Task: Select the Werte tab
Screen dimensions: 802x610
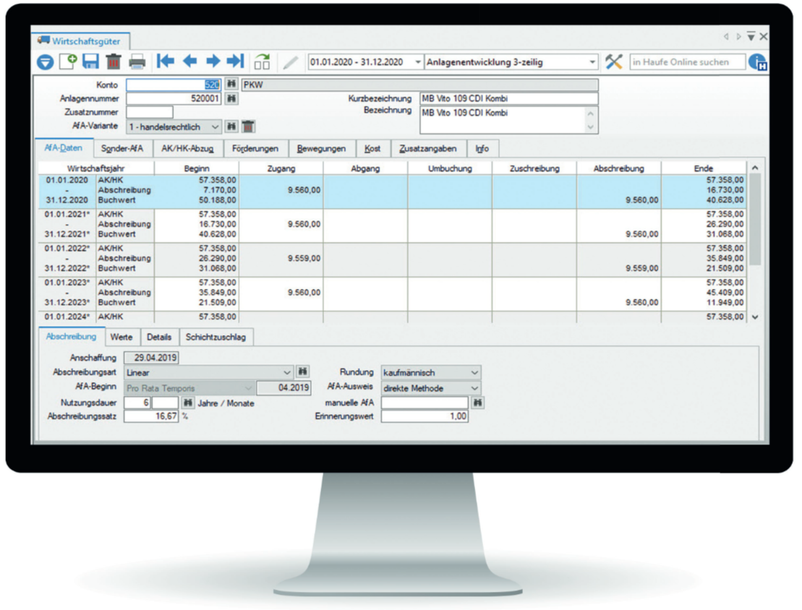Action: click(121, 337)
